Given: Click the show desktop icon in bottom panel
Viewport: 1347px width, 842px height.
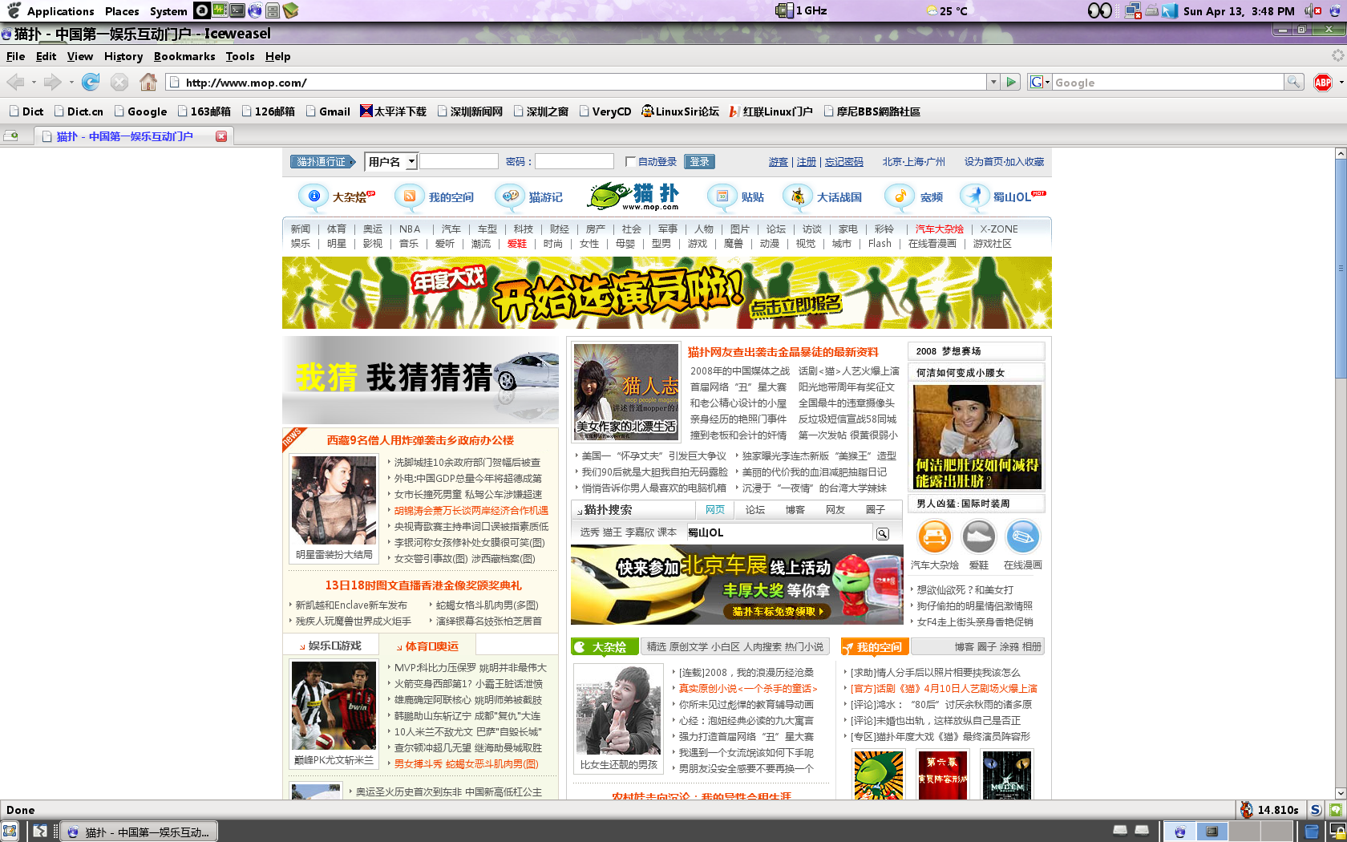Looking at the screenshot, I should (x=10, y=832).
